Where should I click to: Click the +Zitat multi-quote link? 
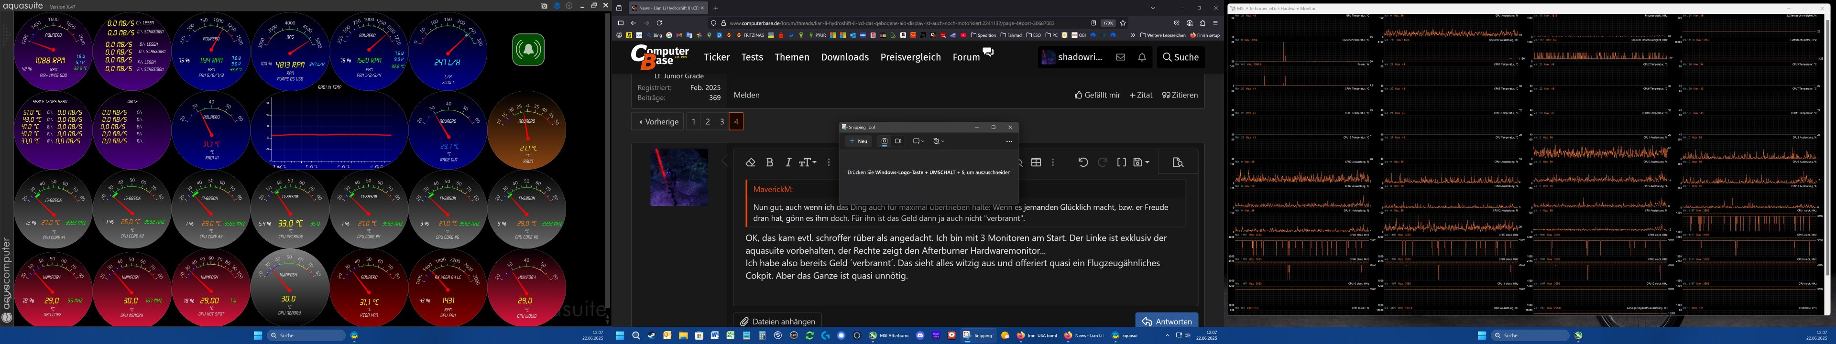pos(1141,95)
